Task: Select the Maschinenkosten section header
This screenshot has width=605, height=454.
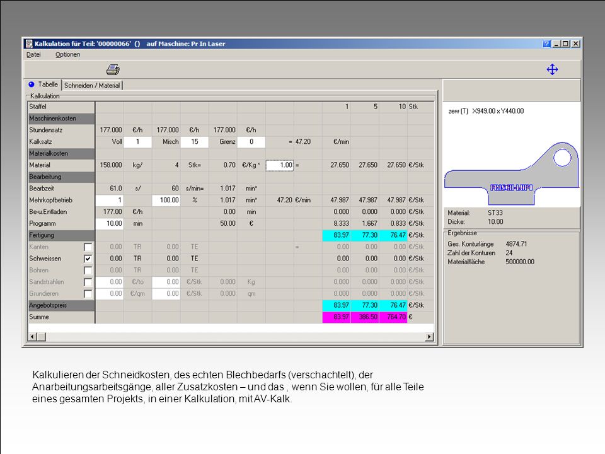Action: (61, 119)
